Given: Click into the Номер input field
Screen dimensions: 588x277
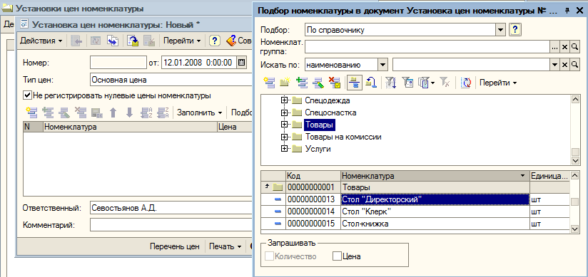Looking at the screenshot, I should click(x=118, y=62).
